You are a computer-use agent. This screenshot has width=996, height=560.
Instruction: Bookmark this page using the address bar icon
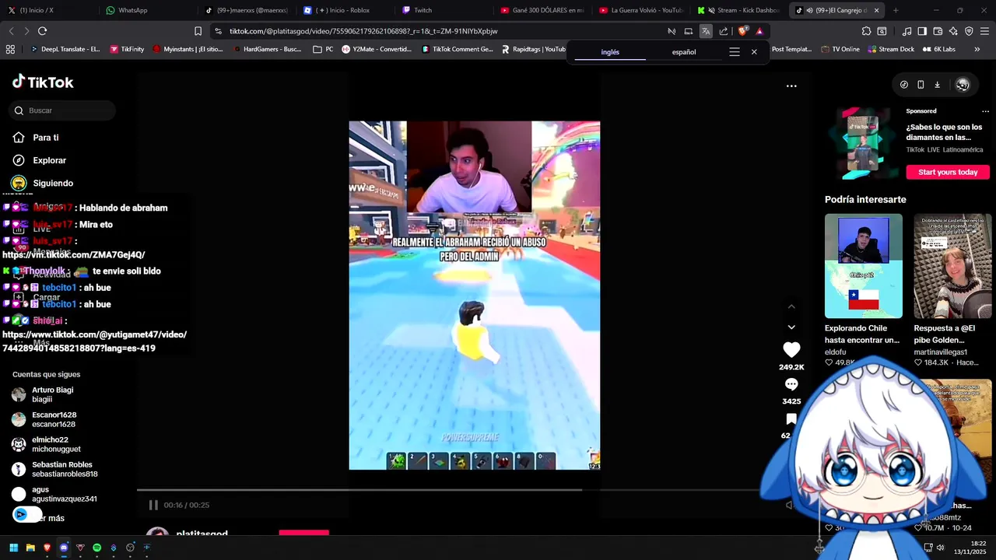point(198,31)
